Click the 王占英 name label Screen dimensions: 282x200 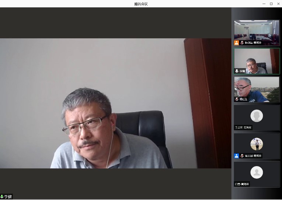[x=243, y=127]
